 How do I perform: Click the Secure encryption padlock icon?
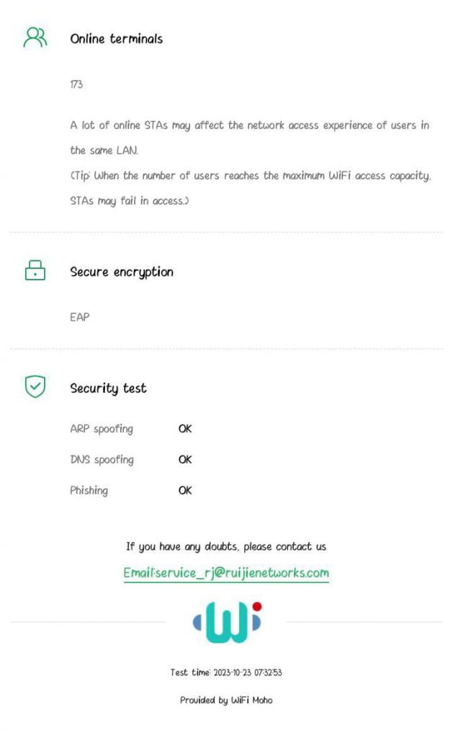(x=35, y=270)
